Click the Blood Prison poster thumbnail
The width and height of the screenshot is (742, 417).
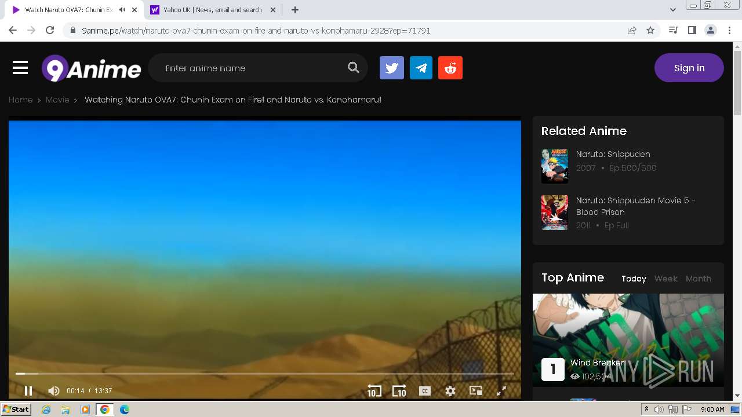click(x=555, y=213)
